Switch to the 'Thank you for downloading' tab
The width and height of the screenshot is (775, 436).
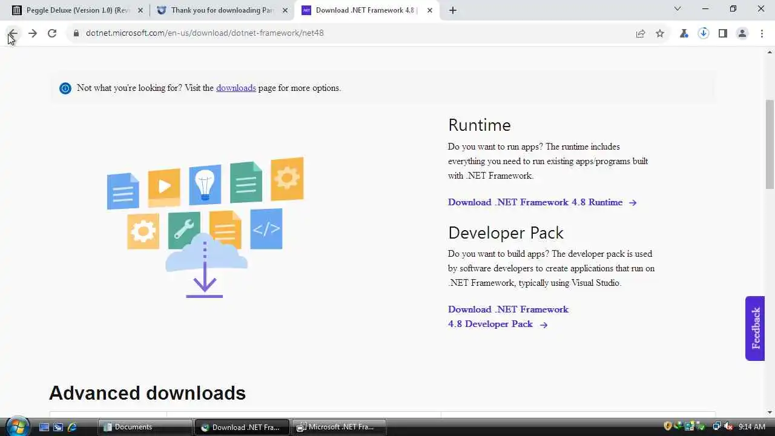tap(222, 10)
